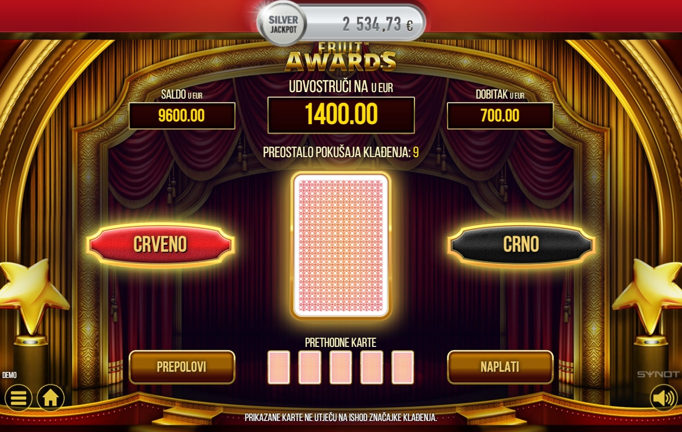Viewport: 682px width, 432px height.
Task: Select the last previous card
Action: tap(403, 367)
